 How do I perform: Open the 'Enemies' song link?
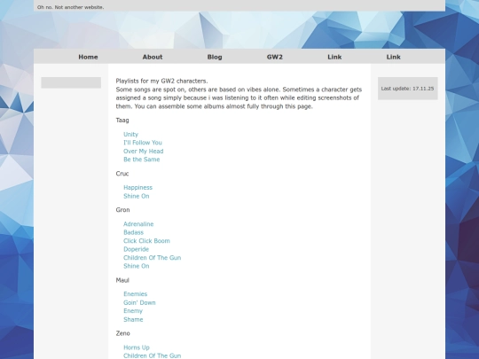pyautogui.click(x=136, y=294)
